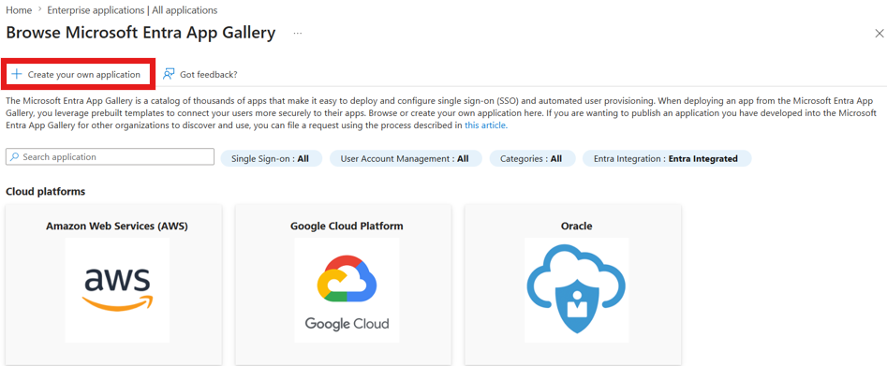Click Amazon Web Services (AWS) title
Viewport: 887px width, 366px height.
tap(116, 227)
